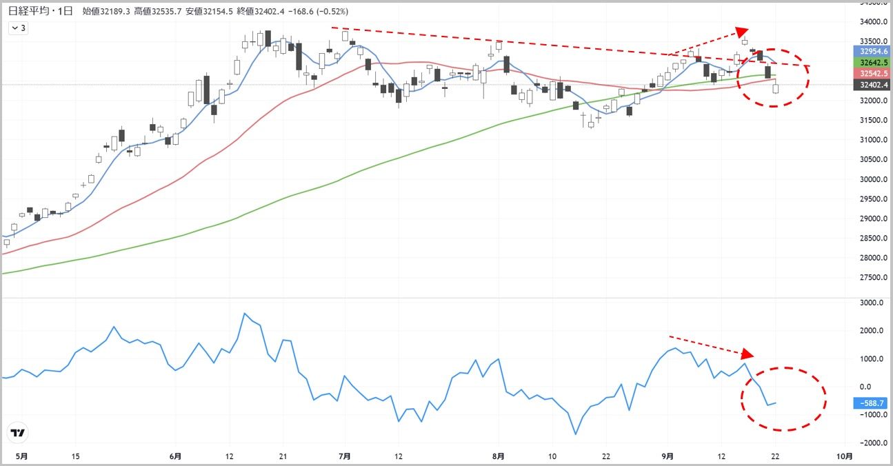893x466 pixels.
Task: Click the blue 32954.6 price label
Action: coord(872,51)
